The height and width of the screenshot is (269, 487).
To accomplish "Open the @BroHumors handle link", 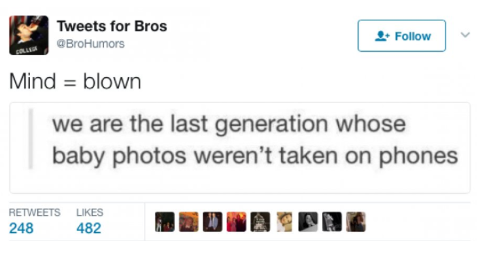I will [x=90, y=44].
